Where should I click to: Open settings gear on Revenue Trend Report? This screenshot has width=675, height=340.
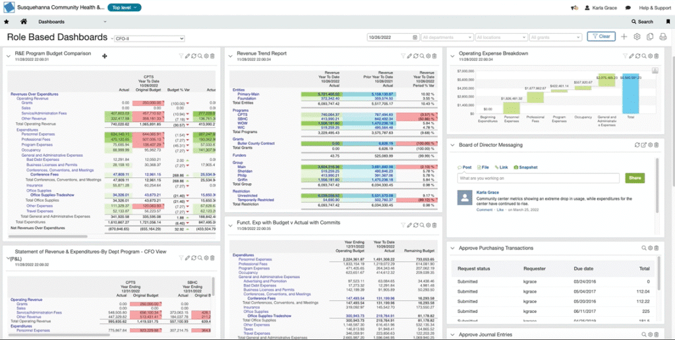[x=428, y=56]
